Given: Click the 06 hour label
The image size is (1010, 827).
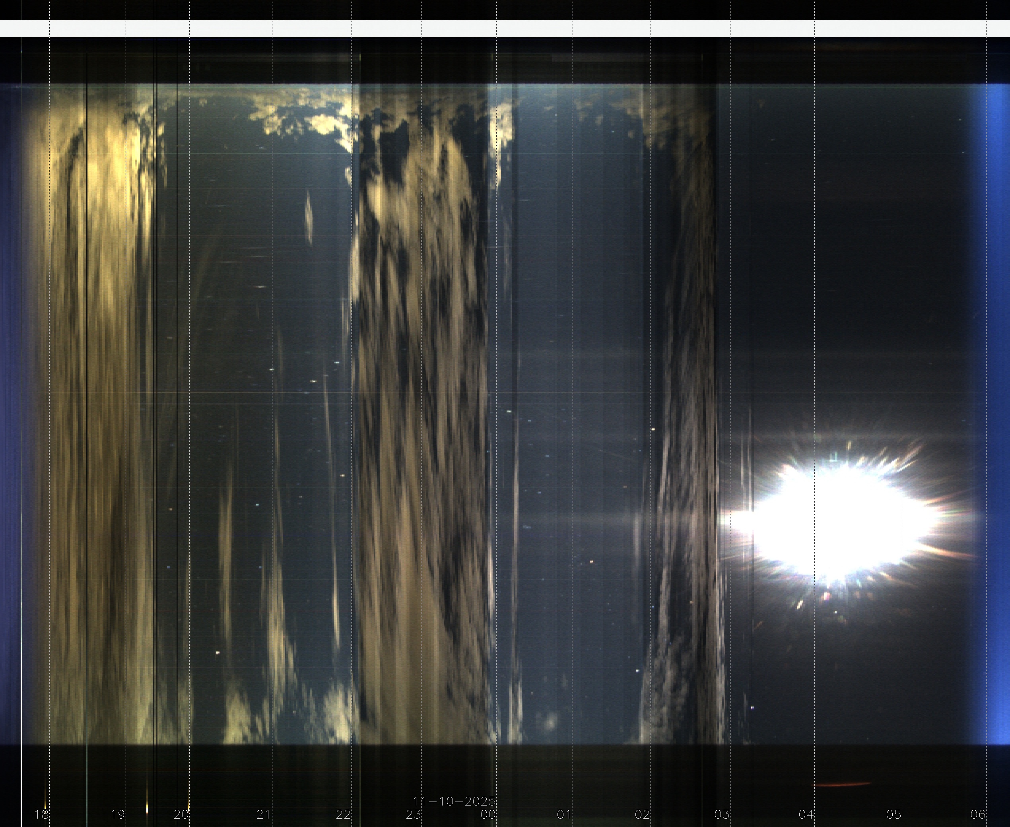Looking at the screenshot, I should click(978, 815).
